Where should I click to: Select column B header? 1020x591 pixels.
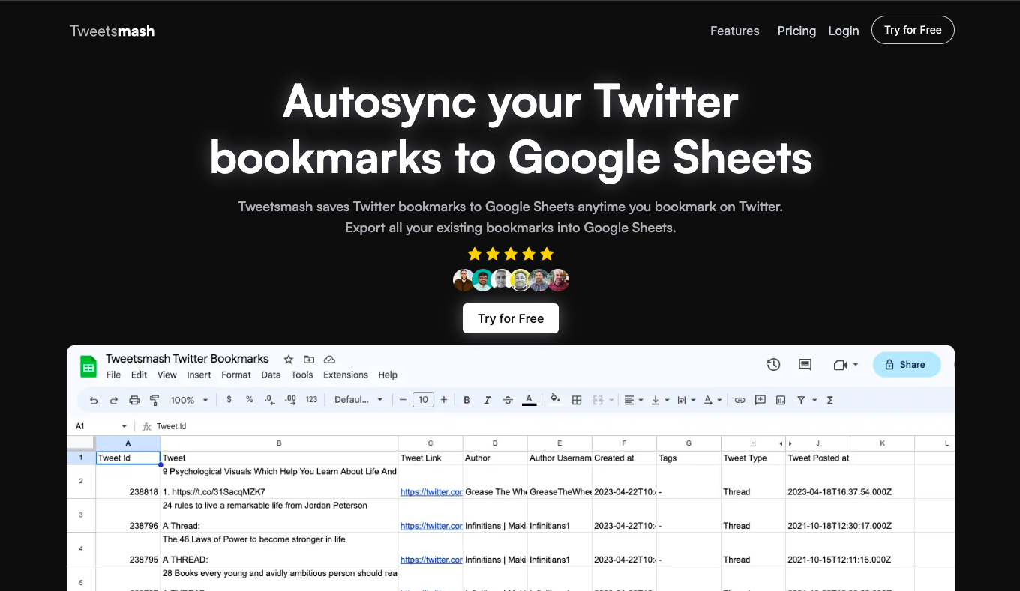(279, 443)
